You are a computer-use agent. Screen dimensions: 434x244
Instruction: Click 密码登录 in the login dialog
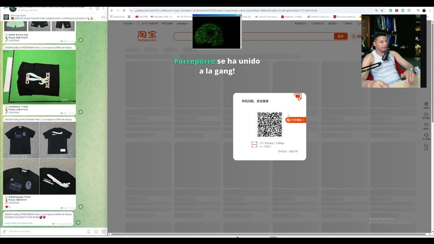[x=282, y=151]
